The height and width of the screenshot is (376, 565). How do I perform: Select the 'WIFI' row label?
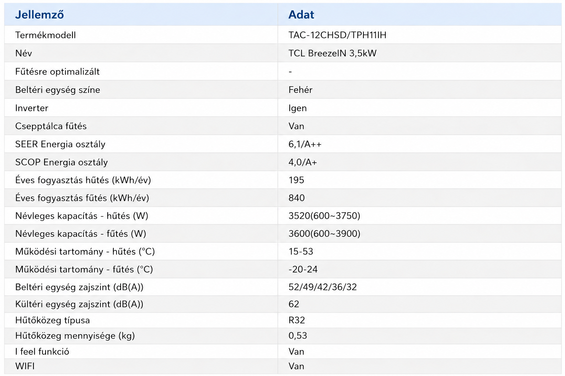pyautogui.click(x=25, y=366)
